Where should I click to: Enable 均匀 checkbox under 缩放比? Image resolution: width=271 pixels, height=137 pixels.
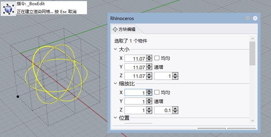(157, 92)
